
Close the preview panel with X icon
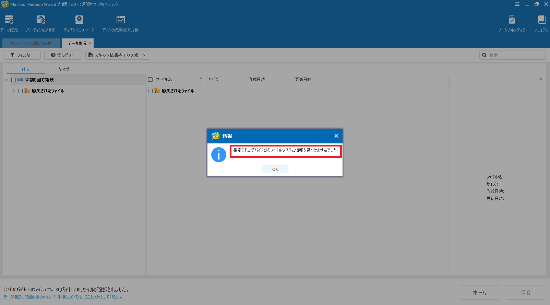click(541, 79)
